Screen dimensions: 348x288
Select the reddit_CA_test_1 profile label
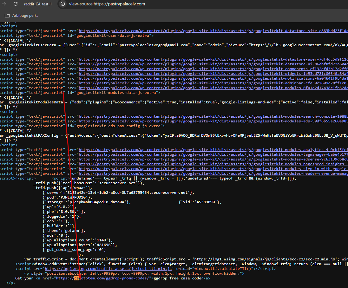(38, 4)
